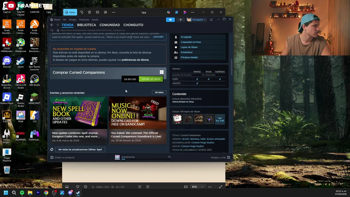The width and height of the screenshot is (350, 197).
Task: Click the add product plus icon
Action: pos(52,157)
